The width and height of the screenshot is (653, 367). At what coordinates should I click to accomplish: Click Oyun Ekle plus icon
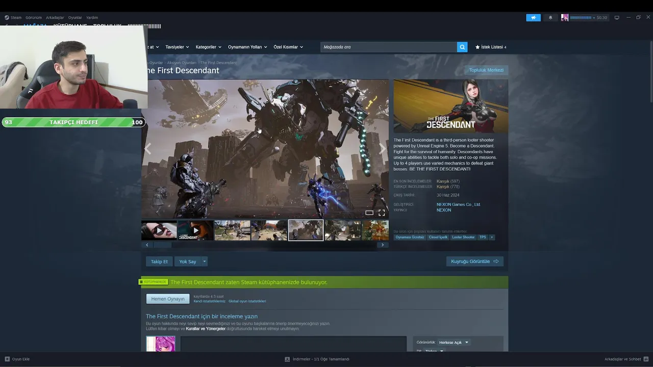coord(7,359)
